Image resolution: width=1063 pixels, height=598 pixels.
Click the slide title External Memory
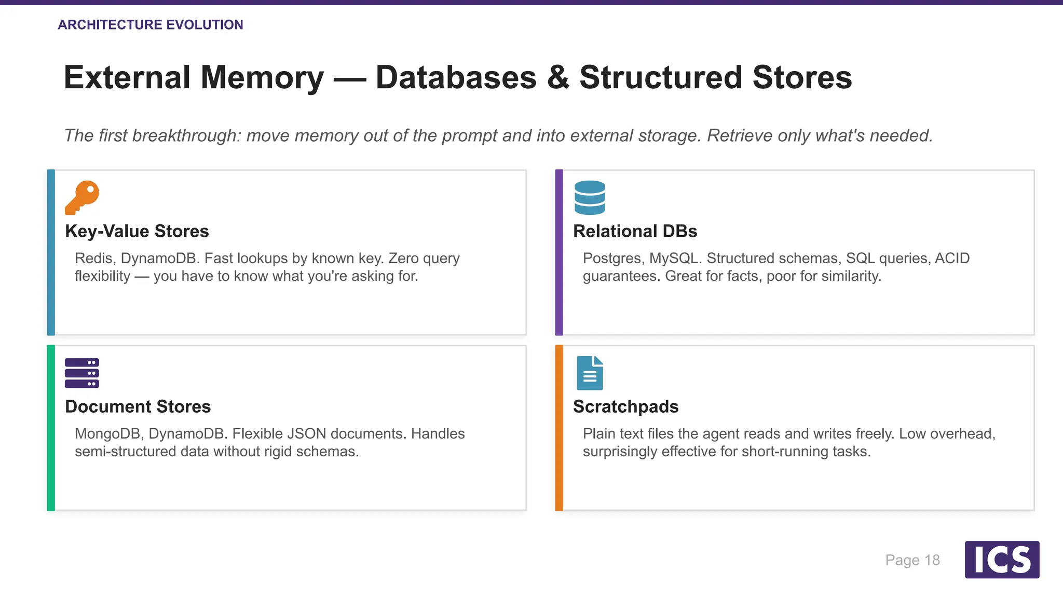tap(458, 77)
